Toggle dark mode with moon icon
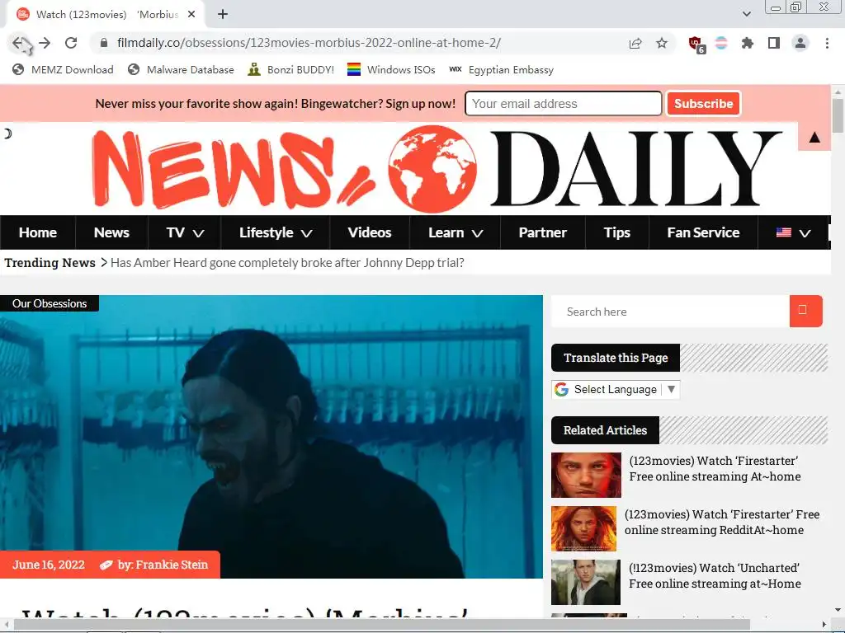Screen dimensions: 845x633 point(7,134)
